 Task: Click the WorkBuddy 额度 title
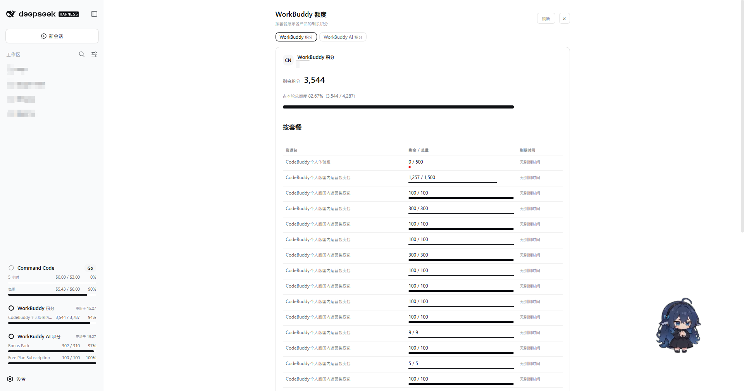tap(301, 14)
